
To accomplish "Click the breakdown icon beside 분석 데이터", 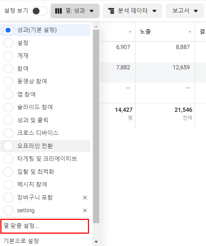I will pos(111,11).
